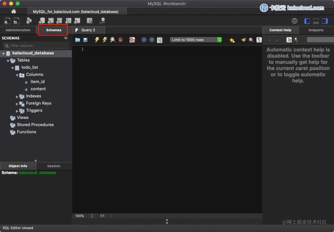Open the object inspector info icon
The height and width of the screenshot is (232, 334).
coord(29,21)
